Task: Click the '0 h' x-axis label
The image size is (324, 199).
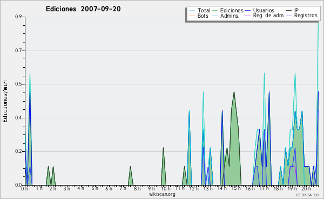Action: coord(24,189)
